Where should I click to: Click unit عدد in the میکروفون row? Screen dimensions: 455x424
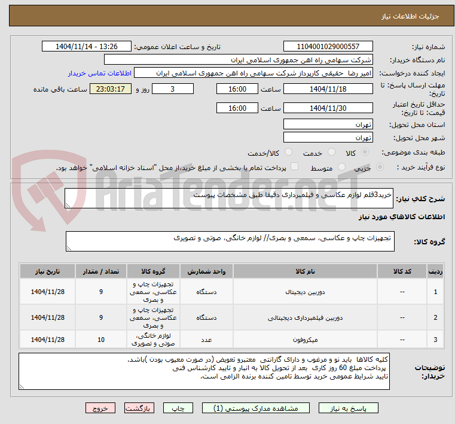click(x=206, y=340)
